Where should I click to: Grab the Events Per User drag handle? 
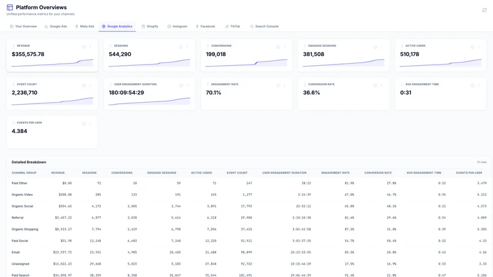(x=13, y=122)
